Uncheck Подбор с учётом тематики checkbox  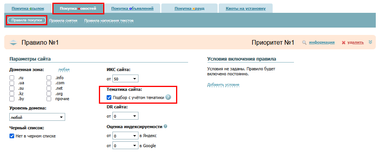(x=109, y=97)
